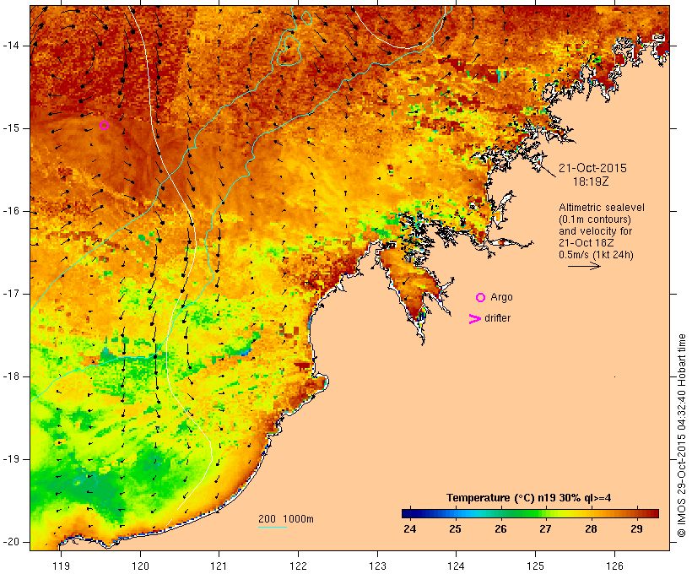This screenshot has width=692, height=574.
Task: Click the '125' longitude axis label
Action: (536, 566)
